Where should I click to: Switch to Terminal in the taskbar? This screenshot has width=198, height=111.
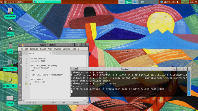pyautogui.click(x=47, y=2)
